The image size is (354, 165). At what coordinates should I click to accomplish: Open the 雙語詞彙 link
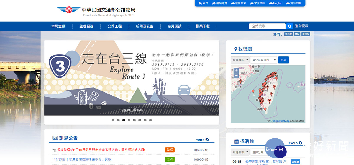click(294, 3)
